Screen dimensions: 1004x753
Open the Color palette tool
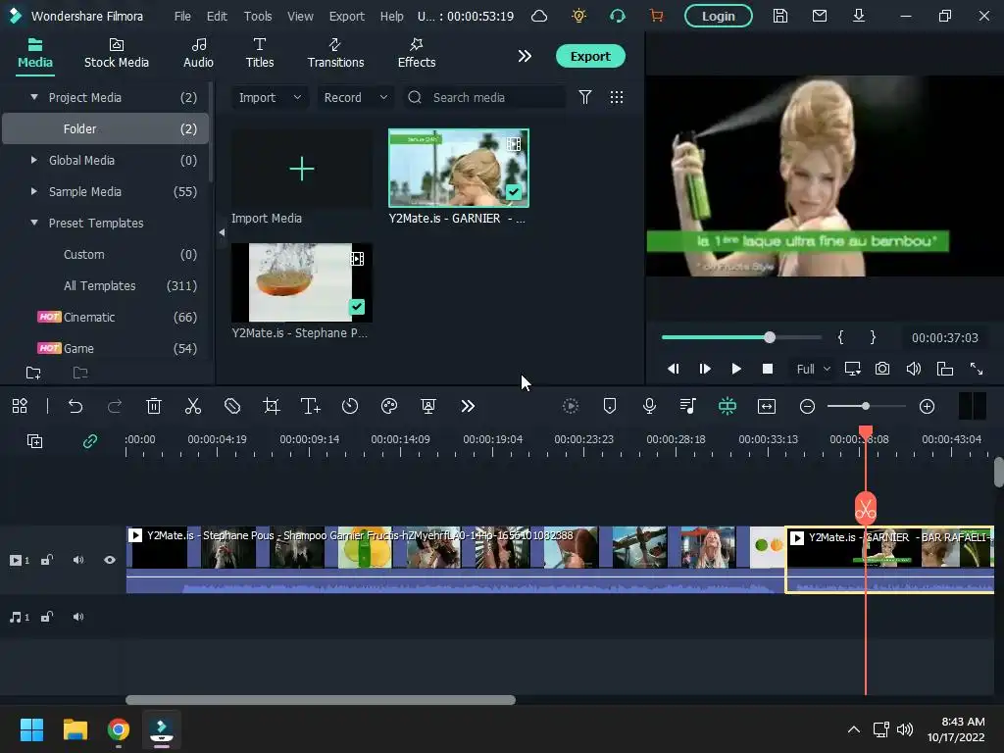point(389,406)
